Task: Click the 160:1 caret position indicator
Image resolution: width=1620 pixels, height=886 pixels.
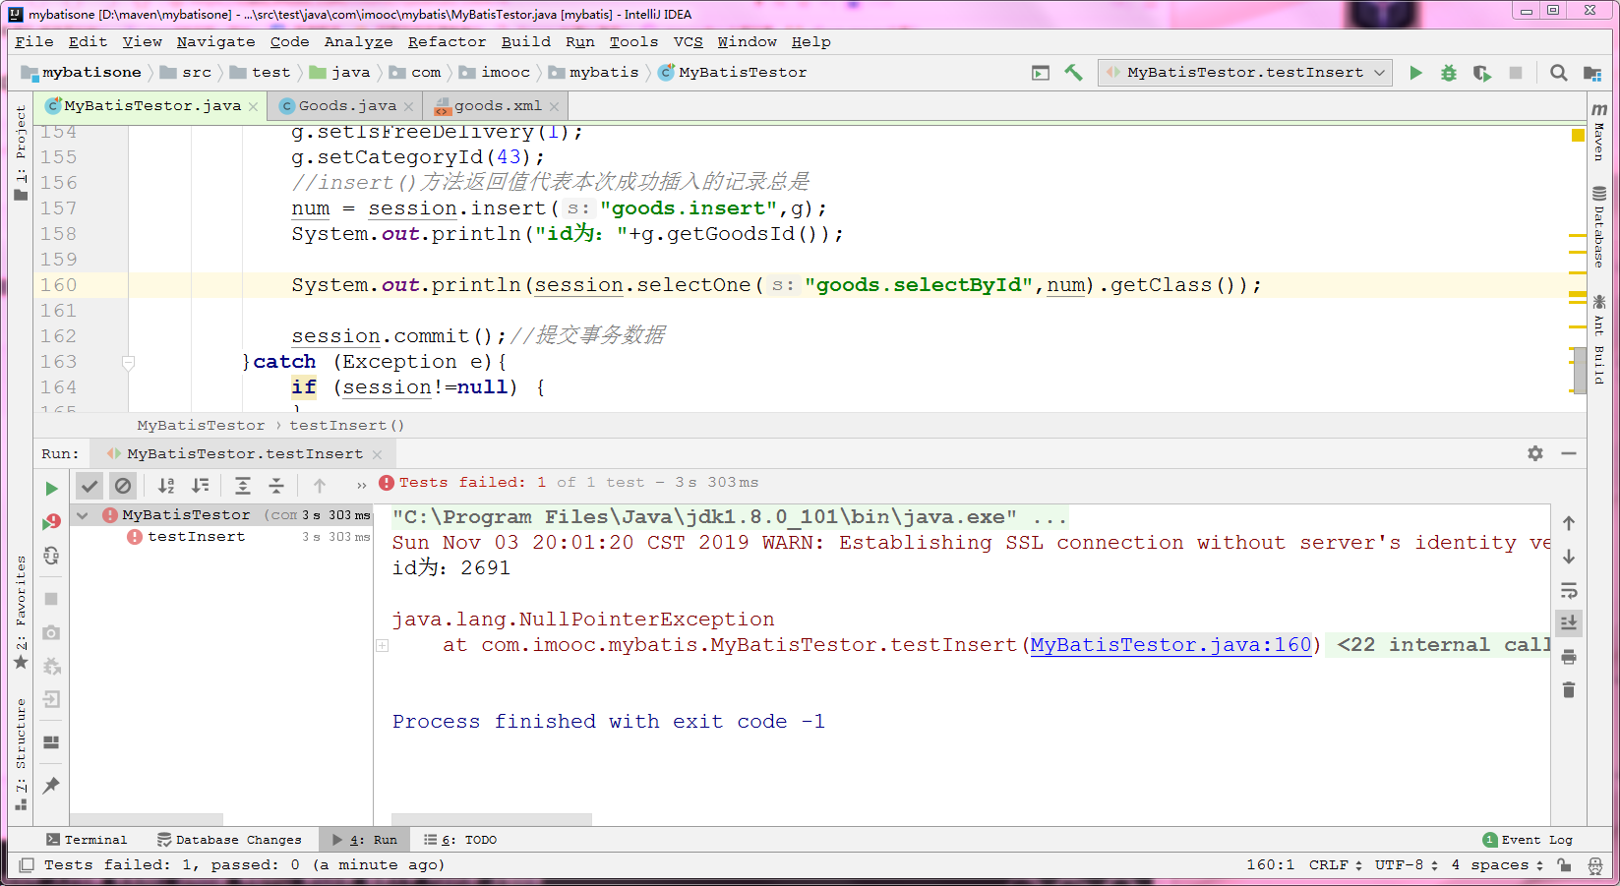Action: coord(1271,865)
